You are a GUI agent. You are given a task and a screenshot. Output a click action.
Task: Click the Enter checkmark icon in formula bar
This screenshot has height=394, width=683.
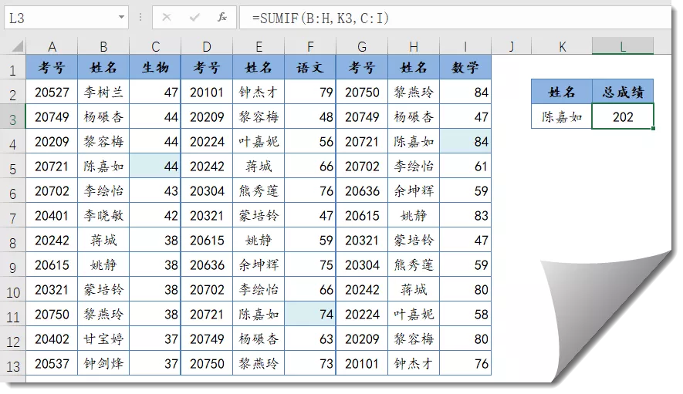(x=194, y=17)
